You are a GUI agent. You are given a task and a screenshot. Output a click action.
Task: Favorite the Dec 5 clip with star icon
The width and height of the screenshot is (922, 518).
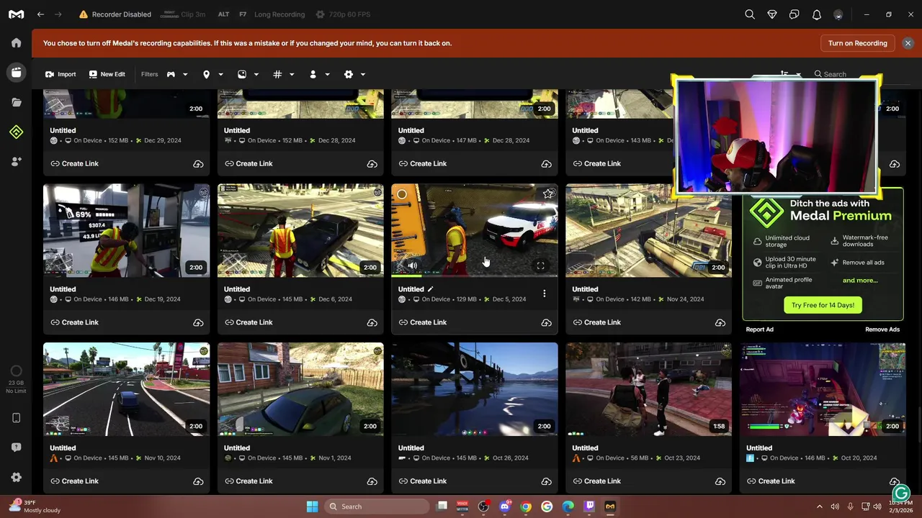pos(548,194)
